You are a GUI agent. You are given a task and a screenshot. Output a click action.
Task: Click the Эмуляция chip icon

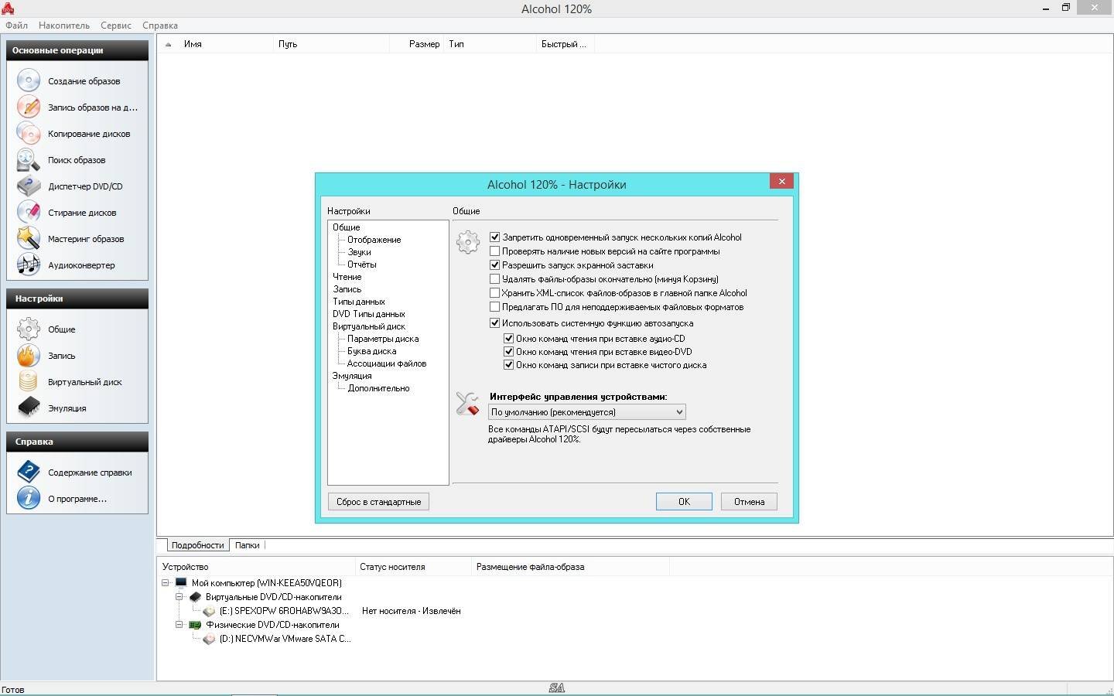coord(29,408)
